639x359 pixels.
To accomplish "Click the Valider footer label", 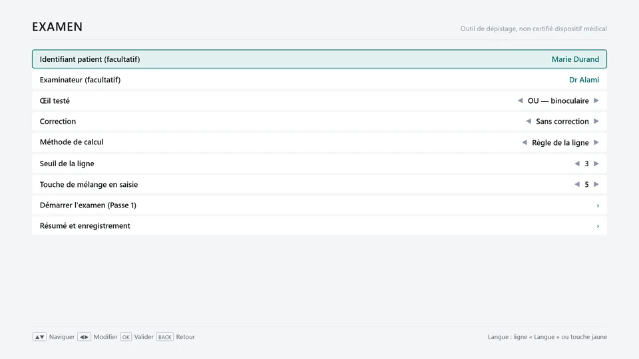I will pos(144,337).
